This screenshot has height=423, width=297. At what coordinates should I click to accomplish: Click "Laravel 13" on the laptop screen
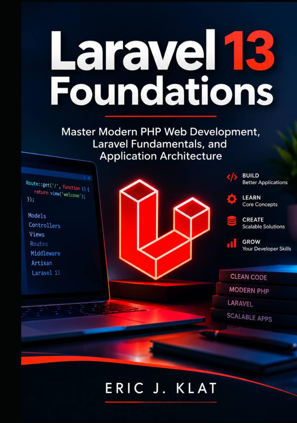pos(46,273)
